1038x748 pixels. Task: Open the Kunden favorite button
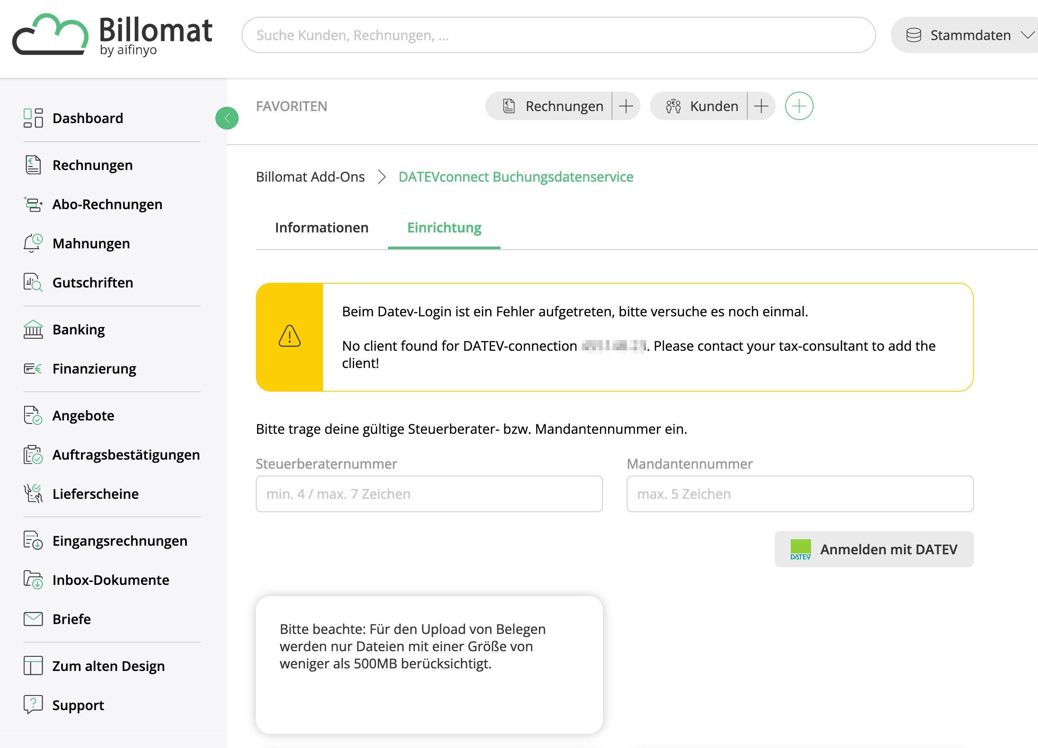pos(699,106)
